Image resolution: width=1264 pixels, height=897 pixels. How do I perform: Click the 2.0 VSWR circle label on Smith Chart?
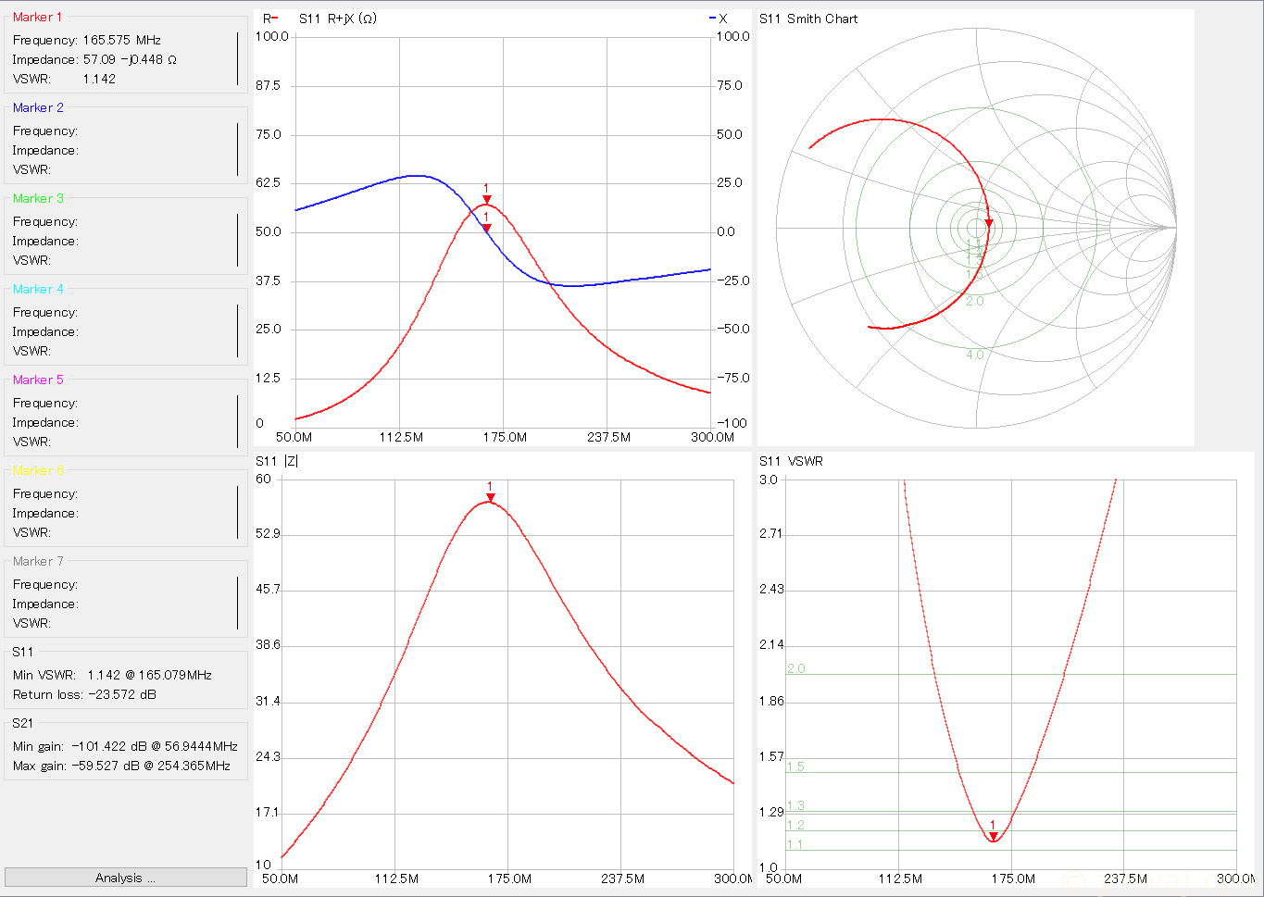coord(975,301)
